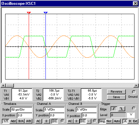Switch timebase to Add mode

[13, 121]
